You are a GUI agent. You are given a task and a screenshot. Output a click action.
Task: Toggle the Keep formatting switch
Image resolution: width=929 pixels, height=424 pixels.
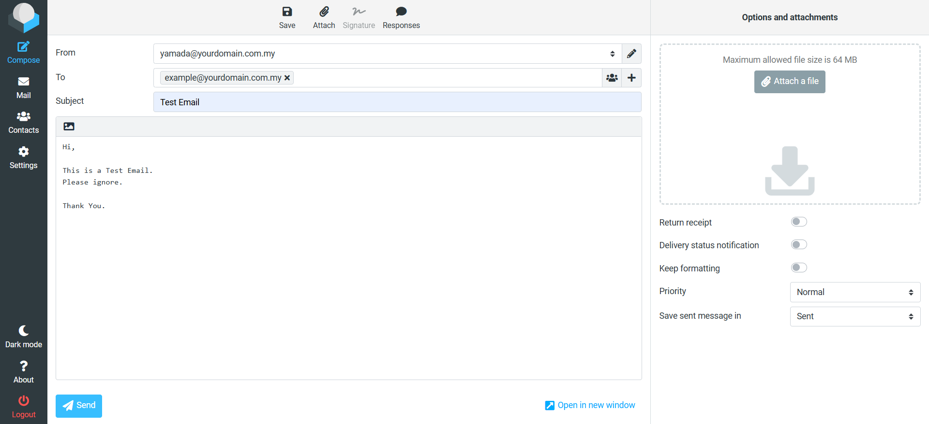pos(799,268)
